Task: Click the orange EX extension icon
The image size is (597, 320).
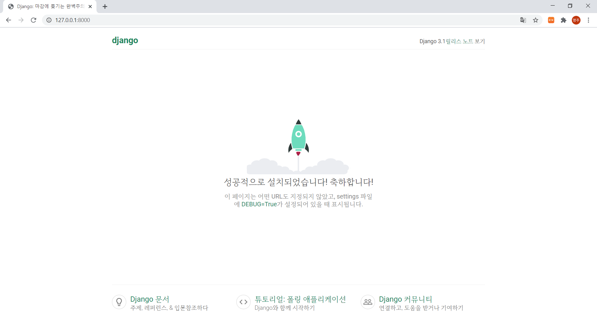Action: coord(551,20)
